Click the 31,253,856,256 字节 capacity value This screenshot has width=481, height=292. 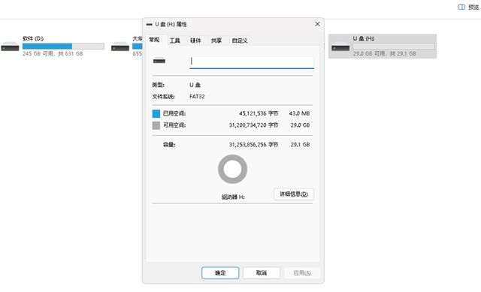pos(253,145)
